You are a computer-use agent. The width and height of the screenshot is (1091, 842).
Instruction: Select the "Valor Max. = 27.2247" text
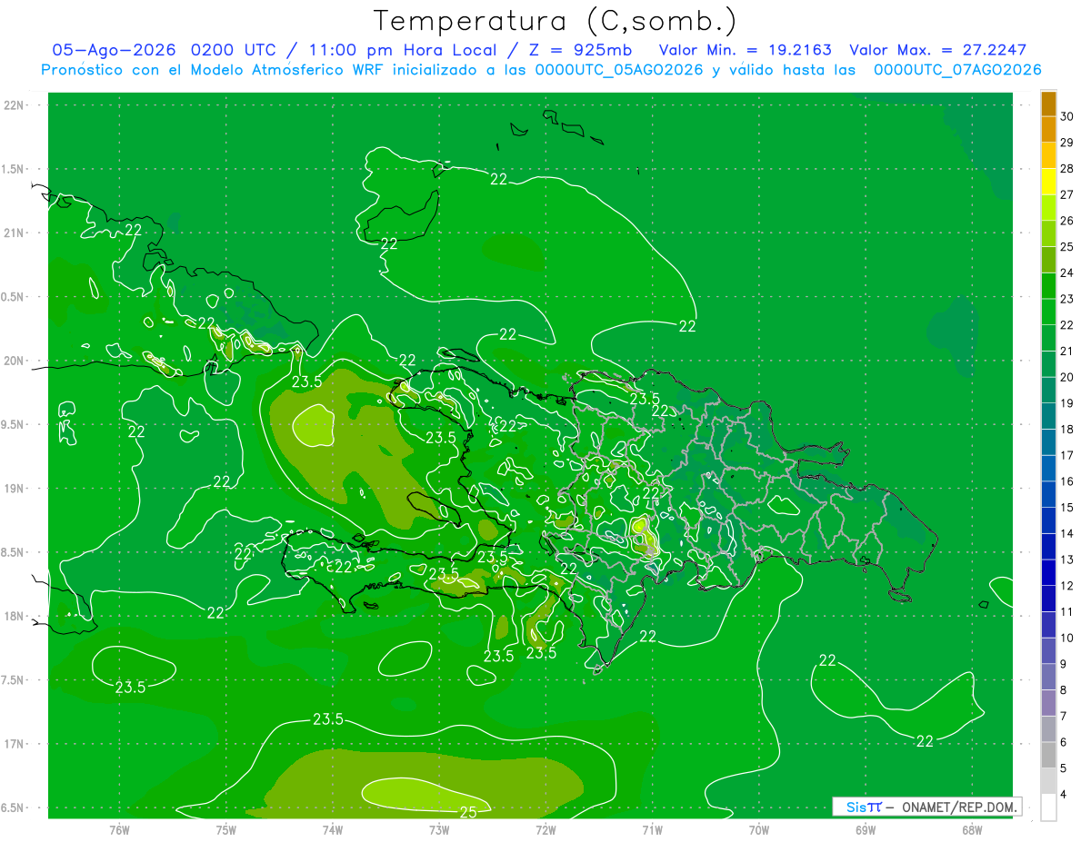[937, 50]
